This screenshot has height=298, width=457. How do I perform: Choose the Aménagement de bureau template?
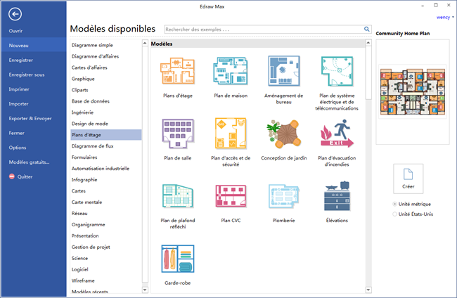(x=283, y=71)
